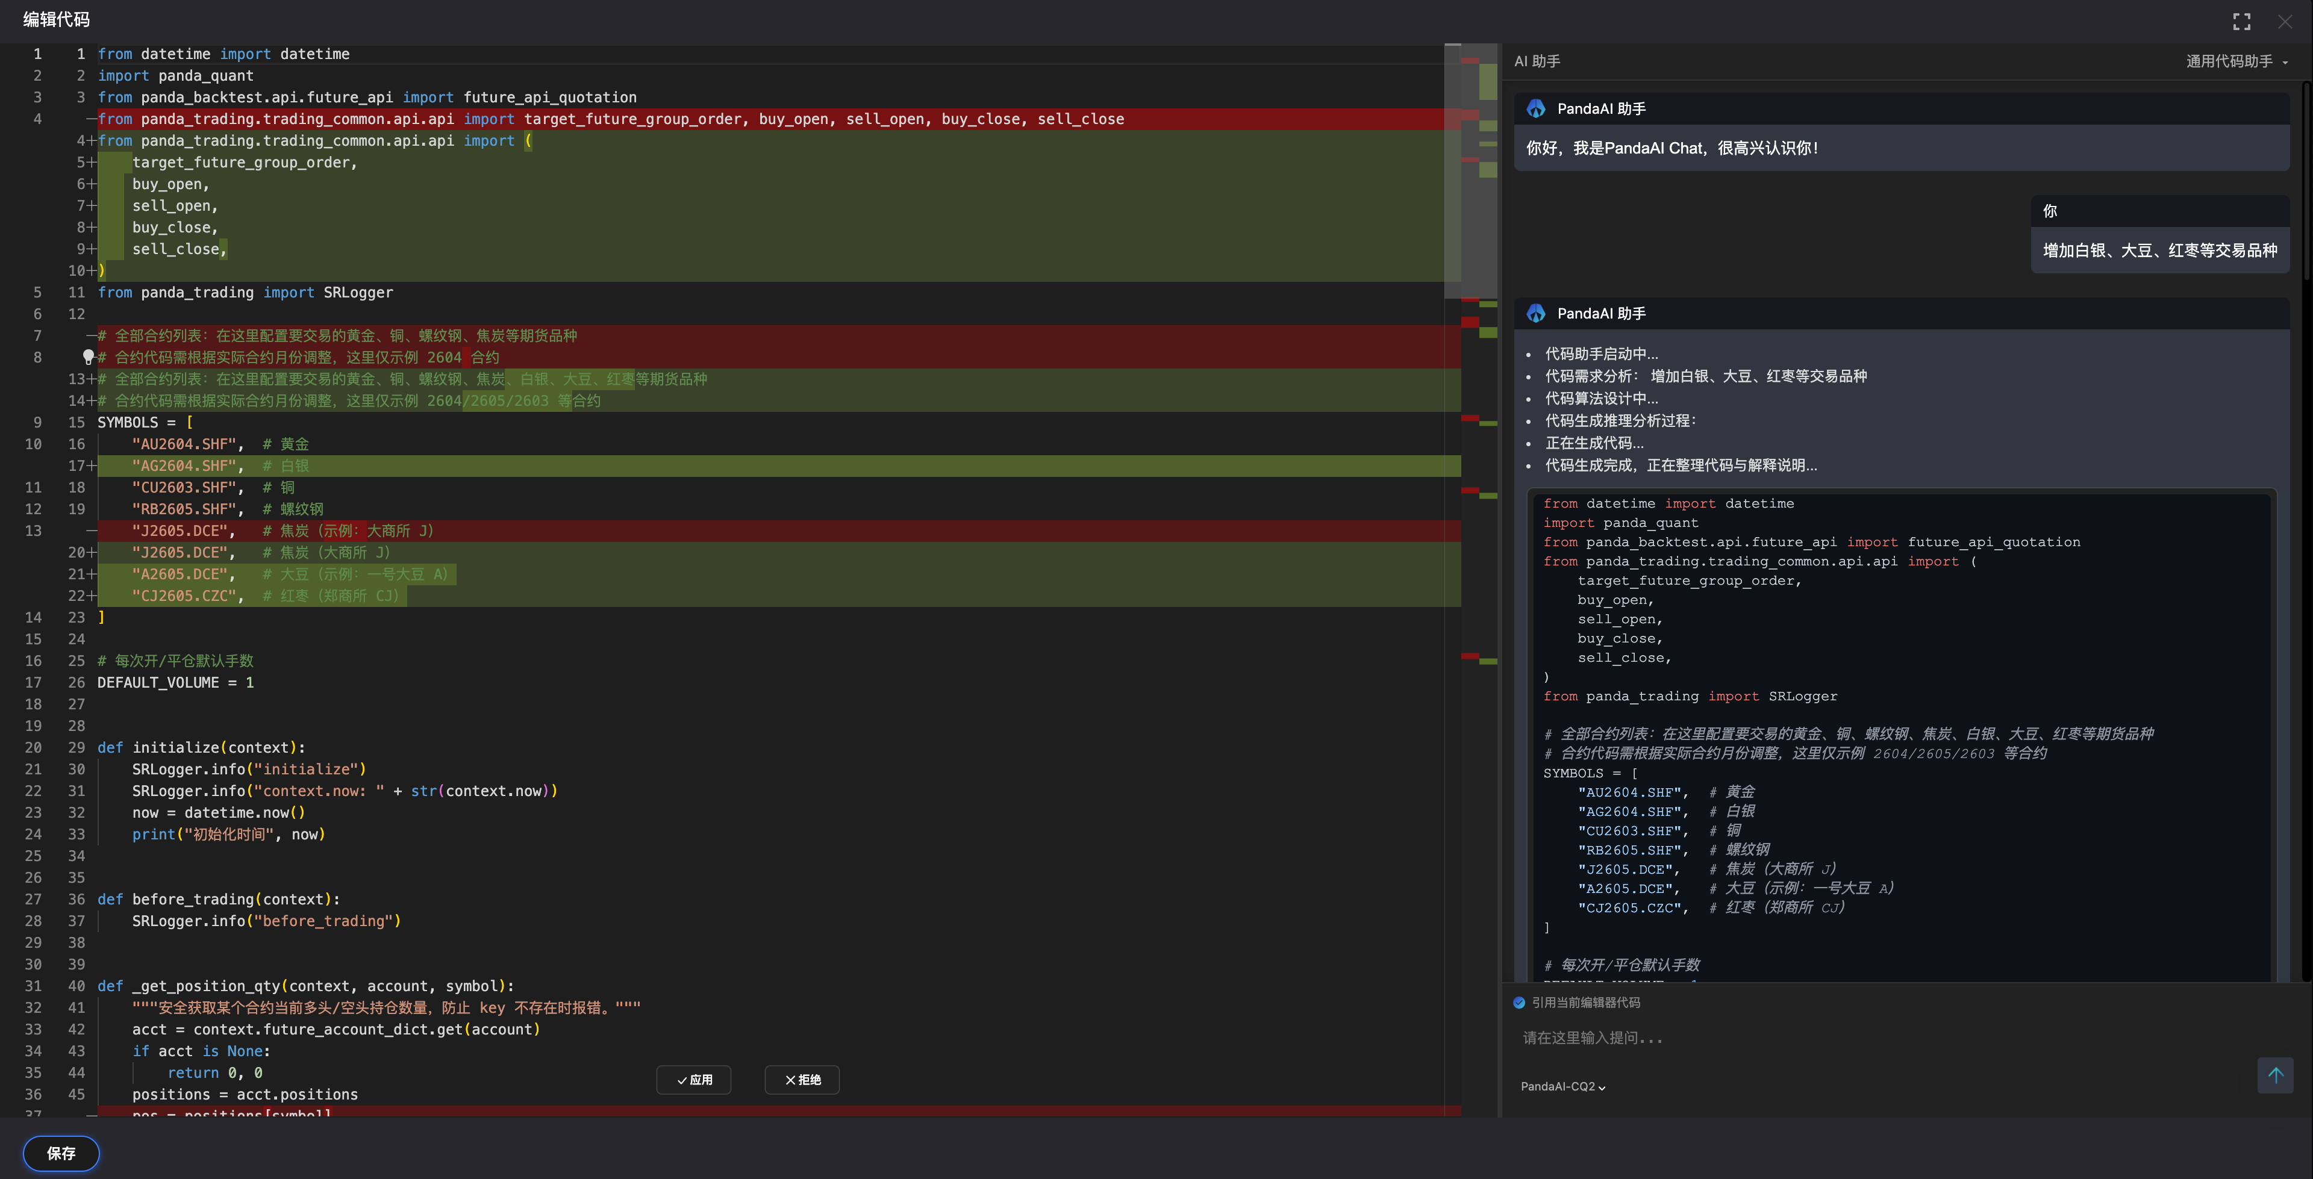Screen dimensions: 2313x1179
Task: Click the 编辑代码 dialog title
Action: 55,20
